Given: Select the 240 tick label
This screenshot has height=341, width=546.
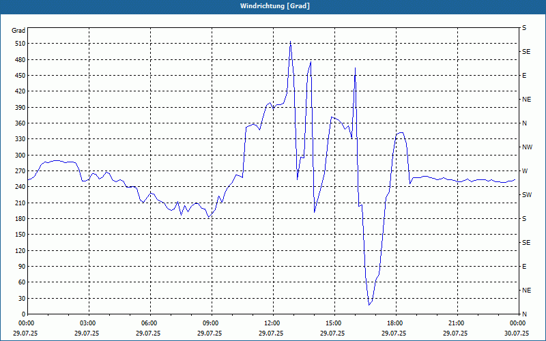Looking at the screenshot, I should coord(20,187).
